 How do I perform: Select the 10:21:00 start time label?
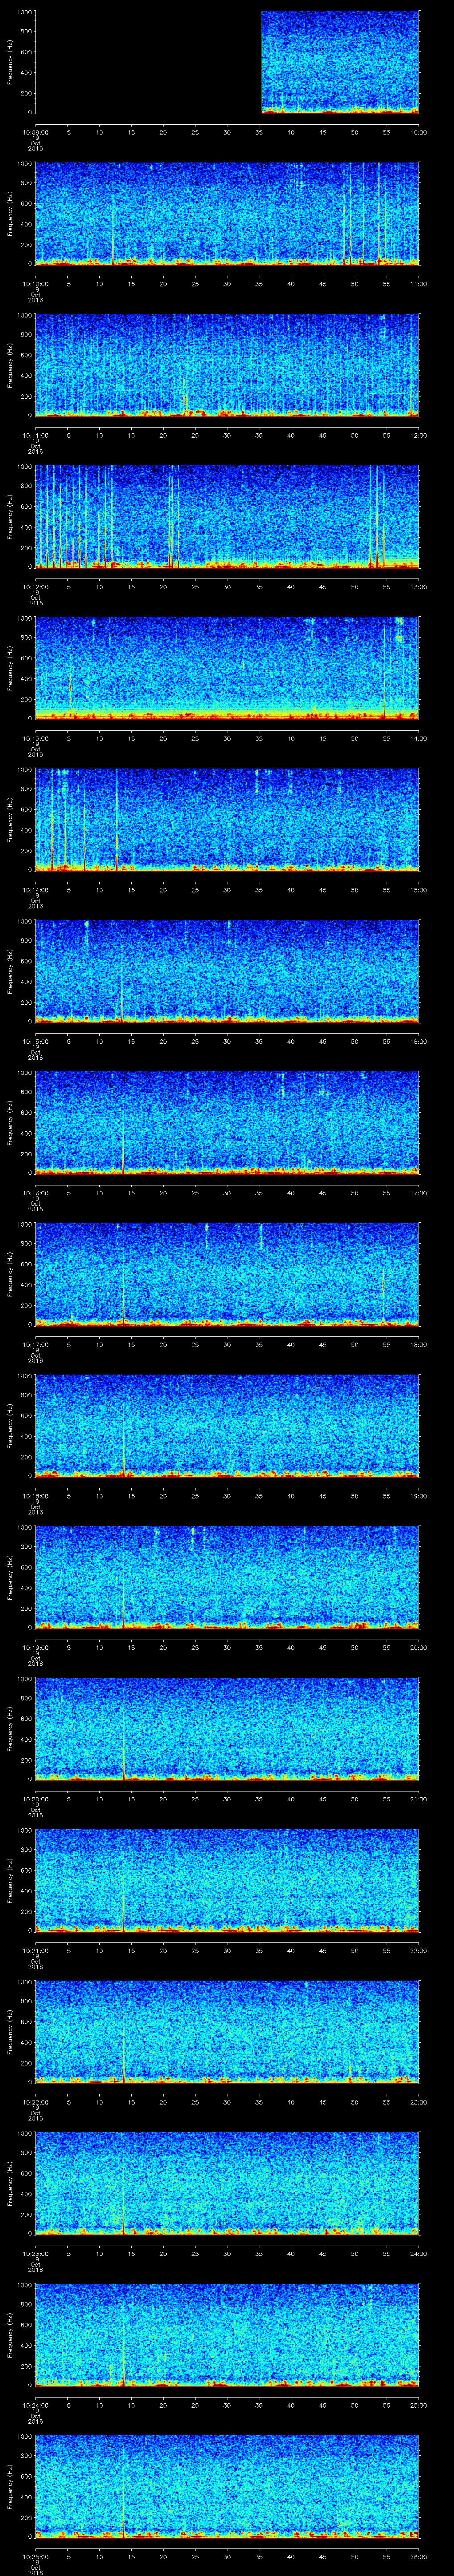point(35,1950)
